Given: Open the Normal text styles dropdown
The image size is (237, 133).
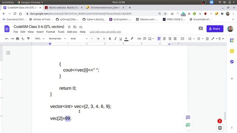Looking at the screenshot, I should tap(57, 38).
